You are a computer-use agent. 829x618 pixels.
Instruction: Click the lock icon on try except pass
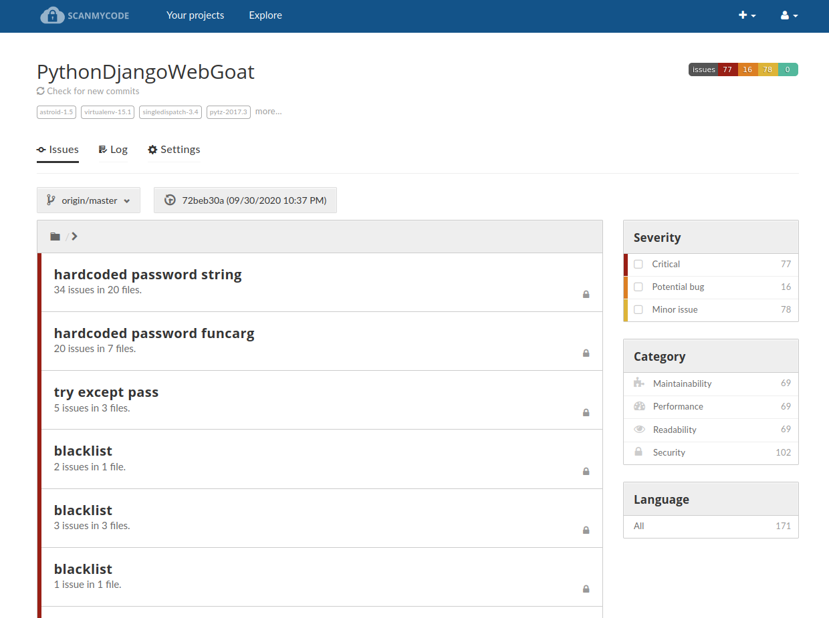tap(586, 412)
